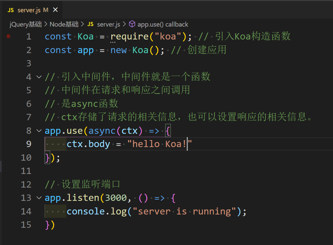
Task: Click line number 12 in gutter
Action: (26, 185)
